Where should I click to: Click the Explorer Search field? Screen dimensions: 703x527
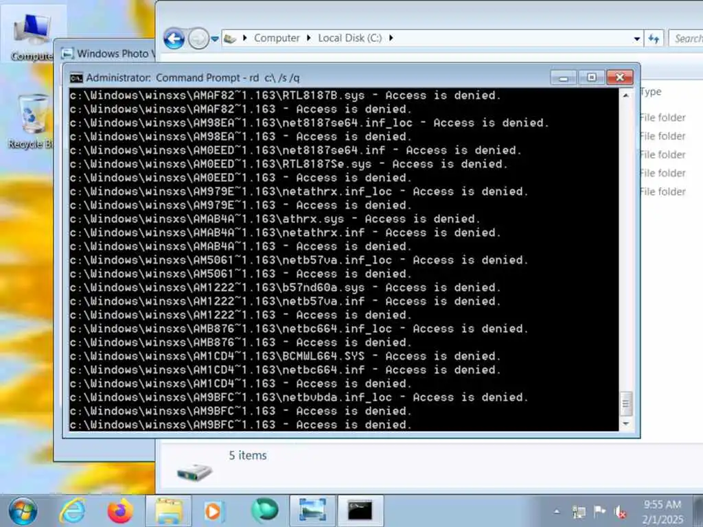point(686,38)
